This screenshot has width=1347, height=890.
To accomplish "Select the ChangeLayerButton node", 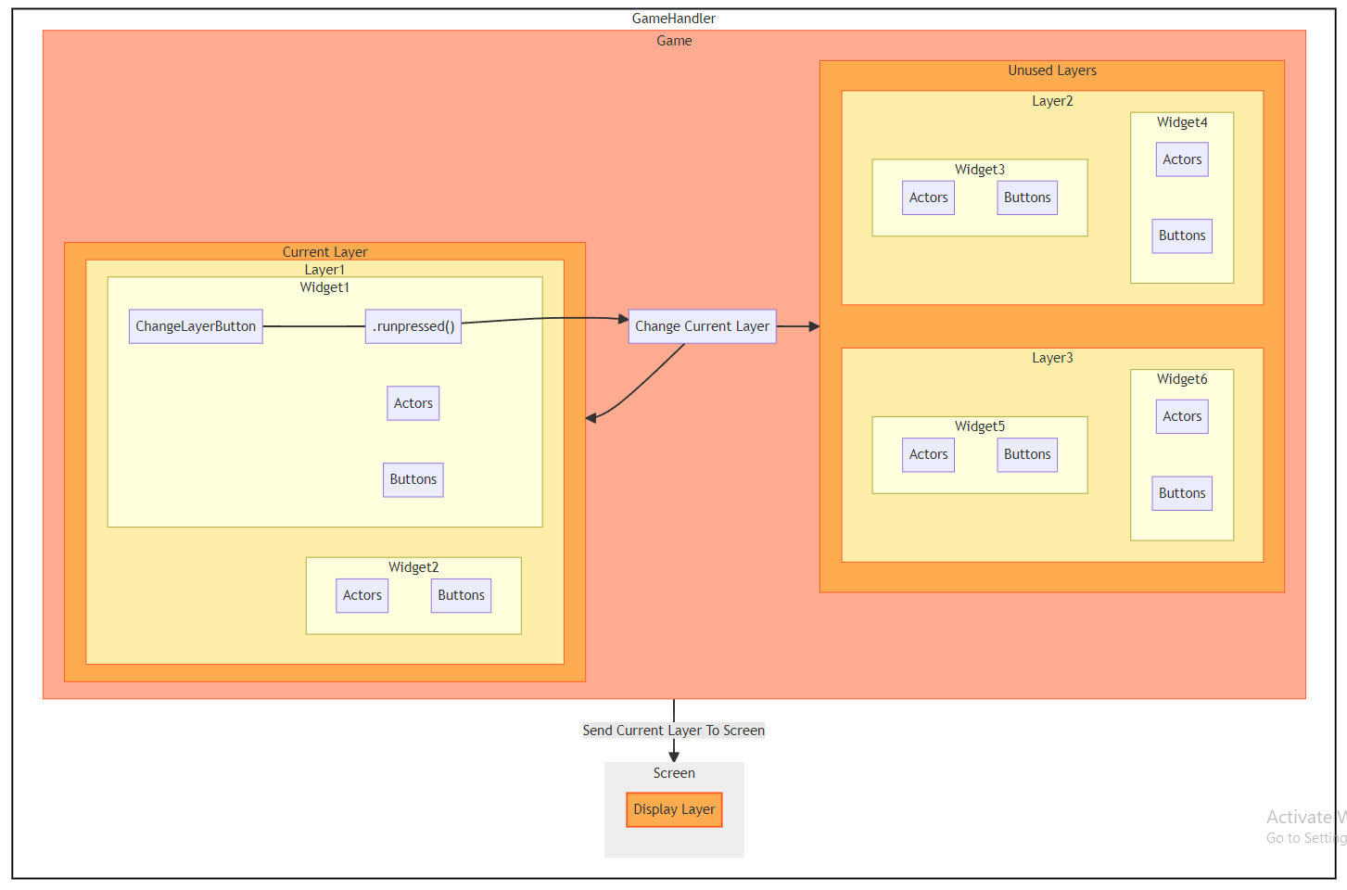I will [196, 326].
